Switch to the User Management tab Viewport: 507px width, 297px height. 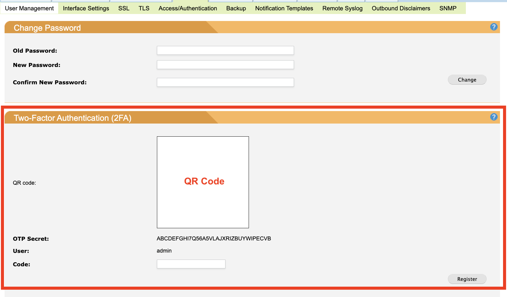29,8
